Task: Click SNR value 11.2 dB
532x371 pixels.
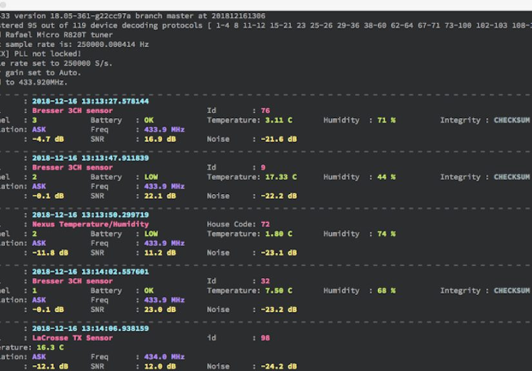Action: [x=160, y=253]
